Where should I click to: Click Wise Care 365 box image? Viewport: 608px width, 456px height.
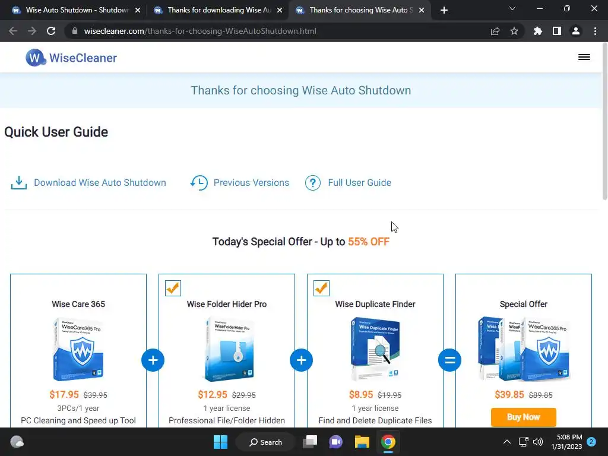[x=78, y=349]
